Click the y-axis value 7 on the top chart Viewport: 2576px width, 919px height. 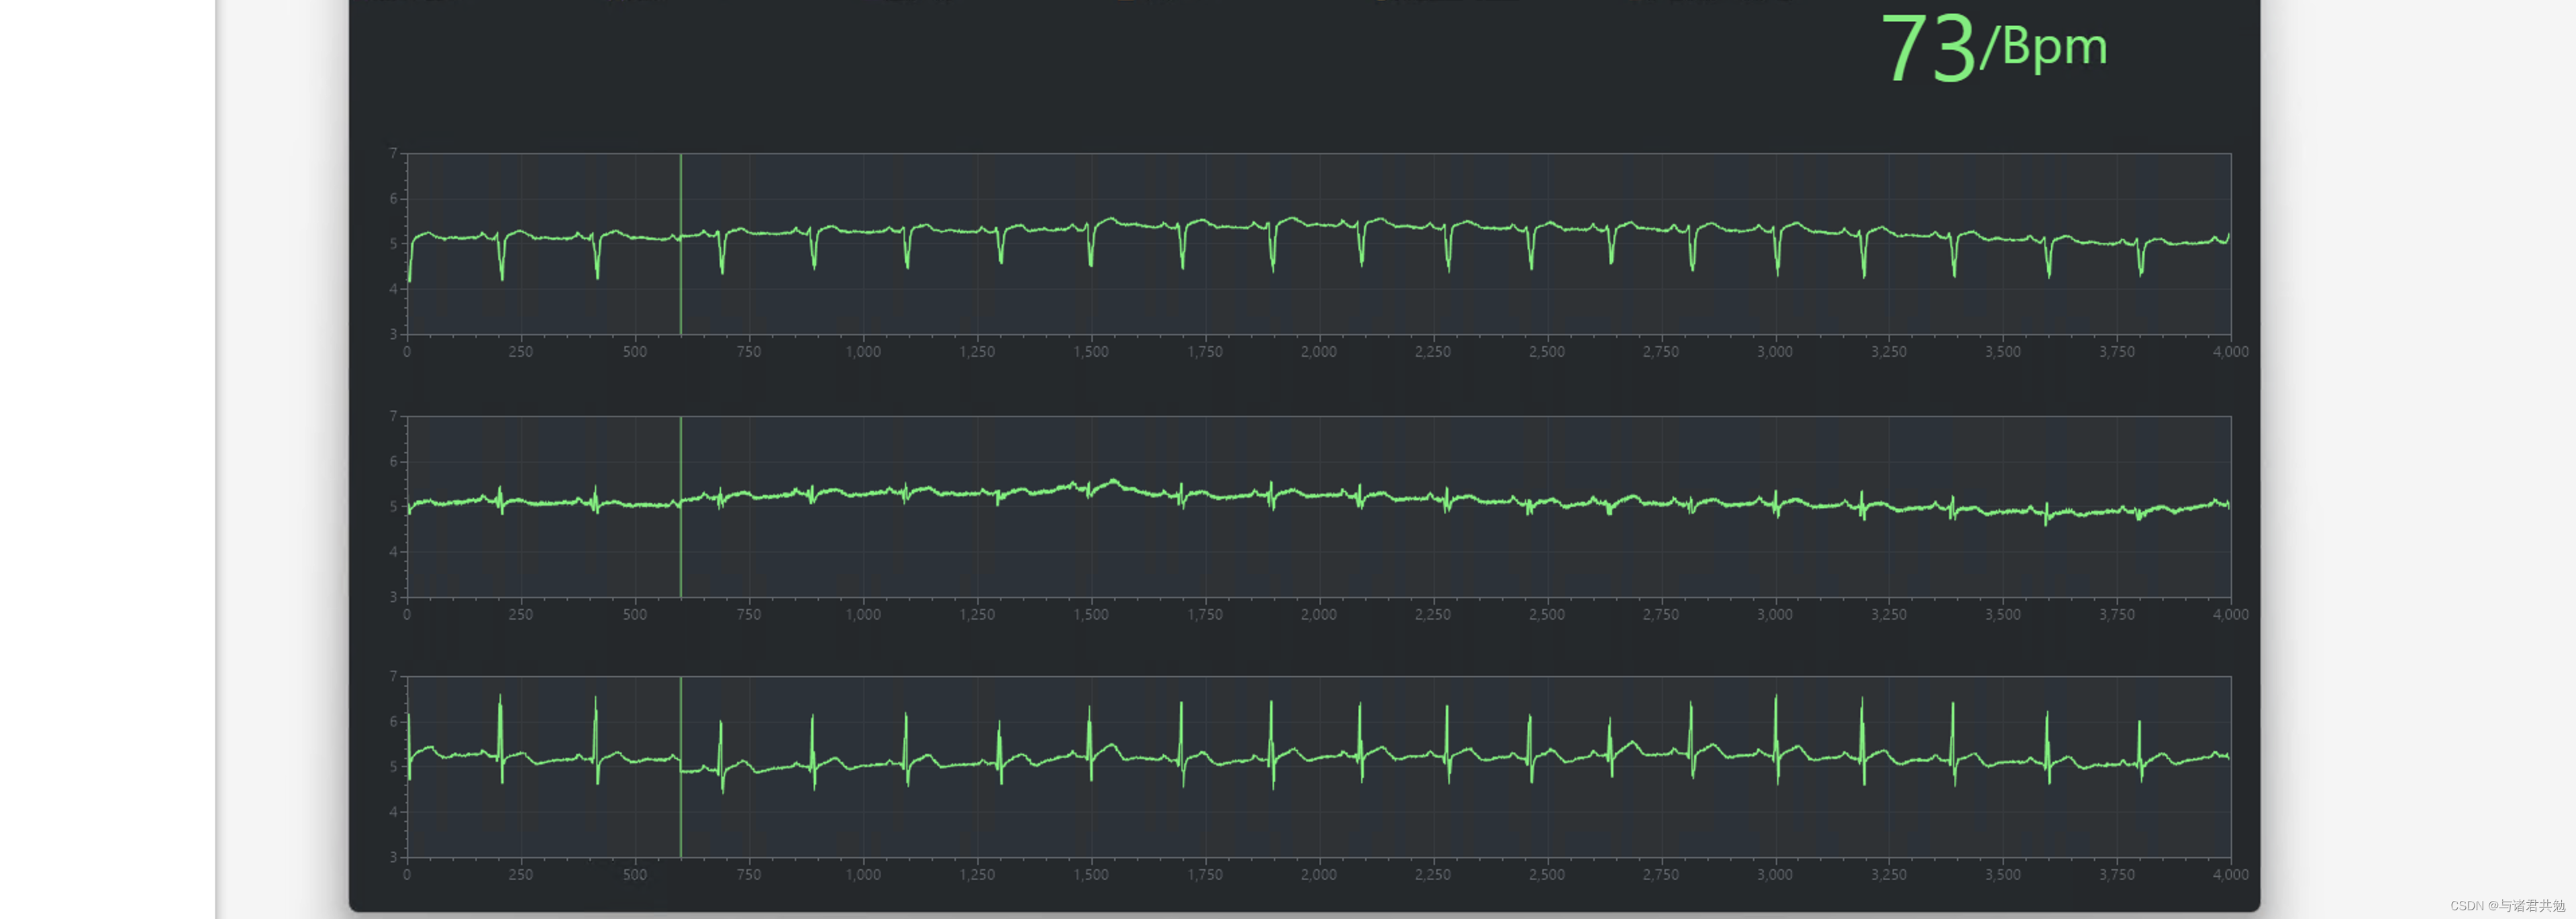click(393, 154)
